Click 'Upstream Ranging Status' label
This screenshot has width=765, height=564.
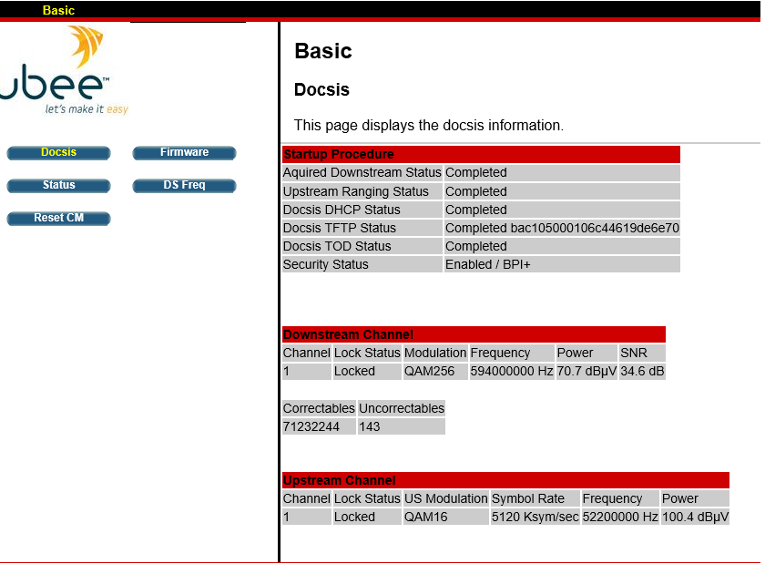[x=362, y=191]
